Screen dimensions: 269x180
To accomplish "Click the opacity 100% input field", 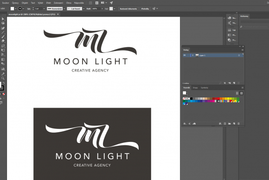I will click(x=96, y=8).
